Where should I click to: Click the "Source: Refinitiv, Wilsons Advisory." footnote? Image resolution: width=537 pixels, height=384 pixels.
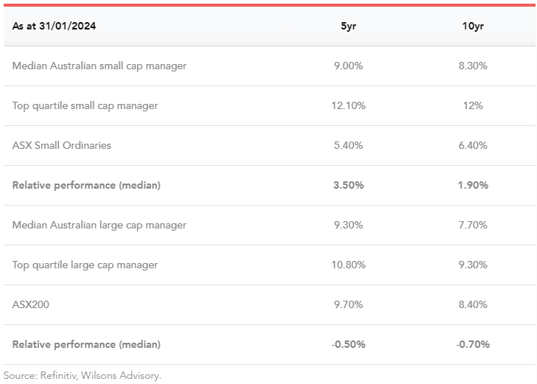coord(82,375)
